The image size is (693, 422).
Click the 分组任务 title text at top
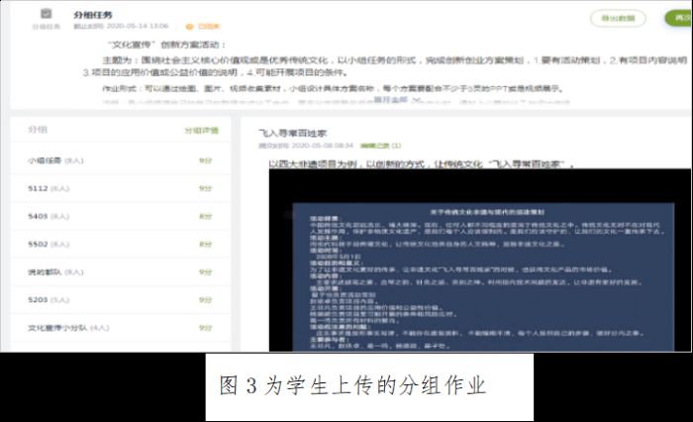point(93,17)
